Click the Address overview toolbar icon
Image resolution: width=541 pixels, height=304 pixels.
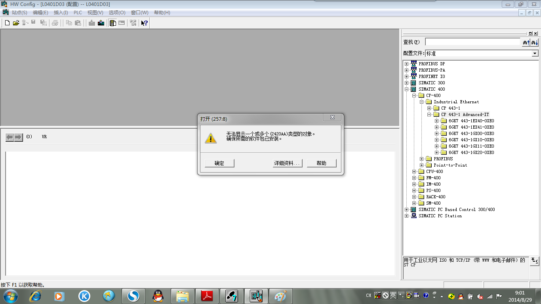coord(122,23)
